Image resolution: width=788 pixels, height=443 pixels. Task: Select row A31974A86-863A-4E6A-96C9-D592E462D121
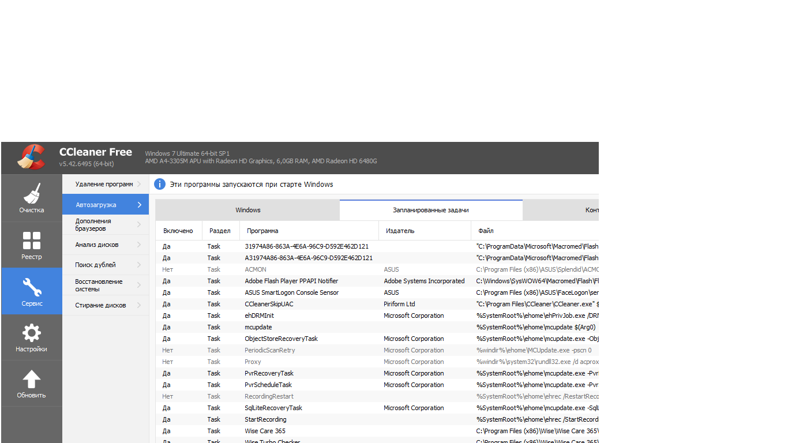[377, 258]
